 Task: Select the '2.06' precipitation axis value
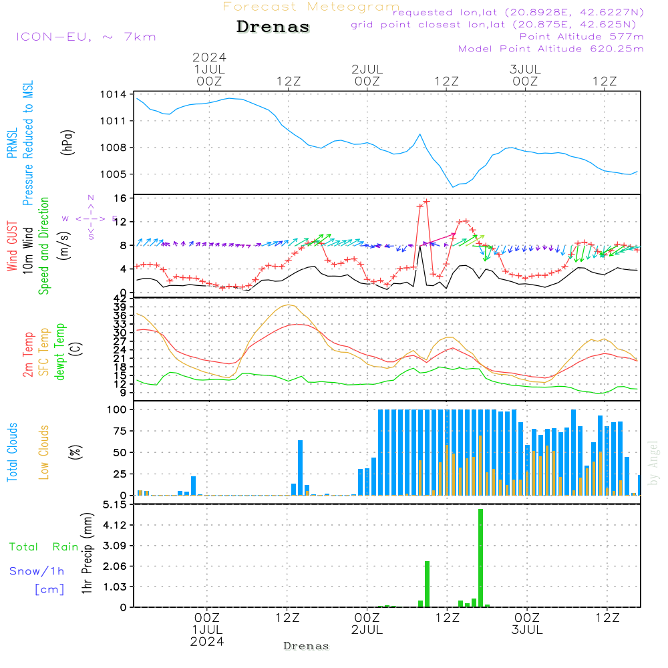pyautogui.click(x=115, y=566)
